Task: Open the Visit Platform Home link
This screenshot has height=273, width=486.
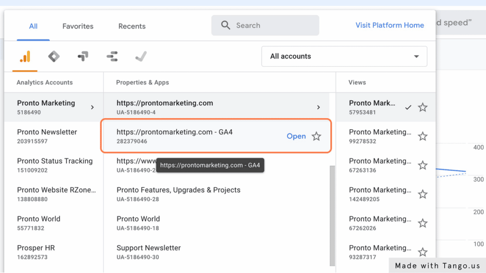Action: click(x=390, y=26)
